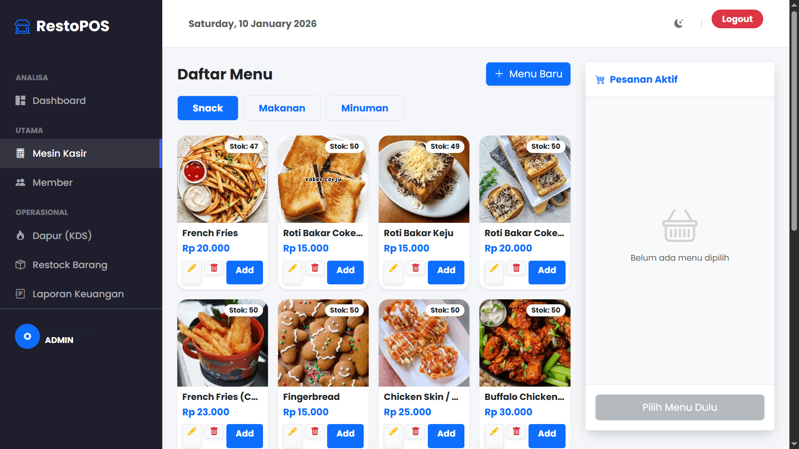Image resolution: width=799 pixels, height=449 pixels.
Task: Edit Buffalo Chicken item via the pencil icon
Action: click(x=494, y=432)
